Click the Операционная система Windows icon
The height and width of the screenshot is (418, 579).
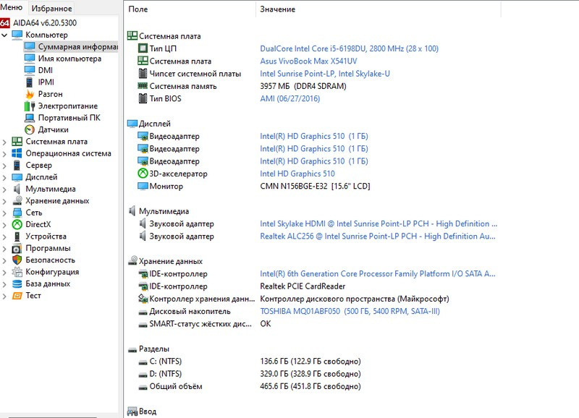(x=17, y=153)
